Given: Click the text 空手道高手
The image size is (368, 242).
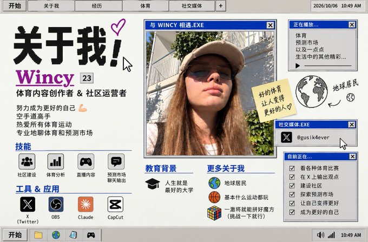Looking at the screenshot, I should 34,116.
